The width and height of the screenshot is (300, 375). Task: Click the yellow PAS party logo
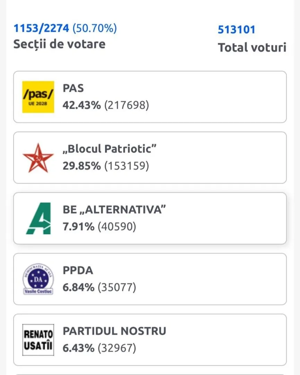click(38, 97)
